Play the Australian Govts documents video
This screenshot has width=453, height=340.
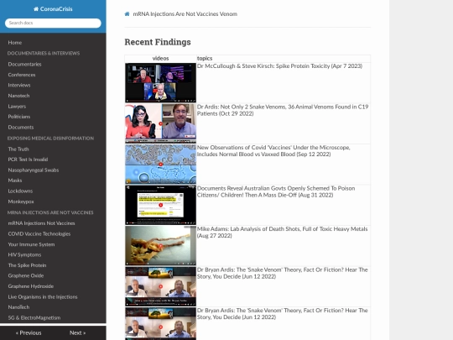[x=160, y=205]
